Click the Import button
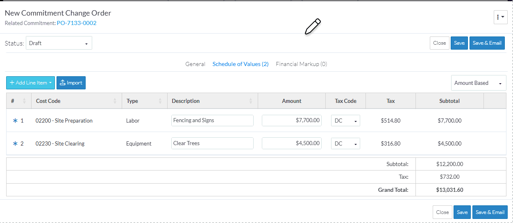 [x=71, y=83]
